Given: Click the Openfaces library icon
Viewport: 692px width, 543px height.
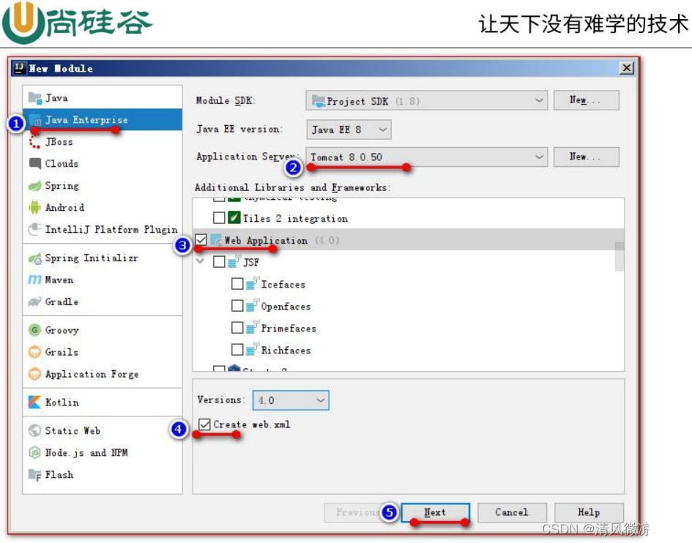Looking at the screenshot, I should (252, 306).
